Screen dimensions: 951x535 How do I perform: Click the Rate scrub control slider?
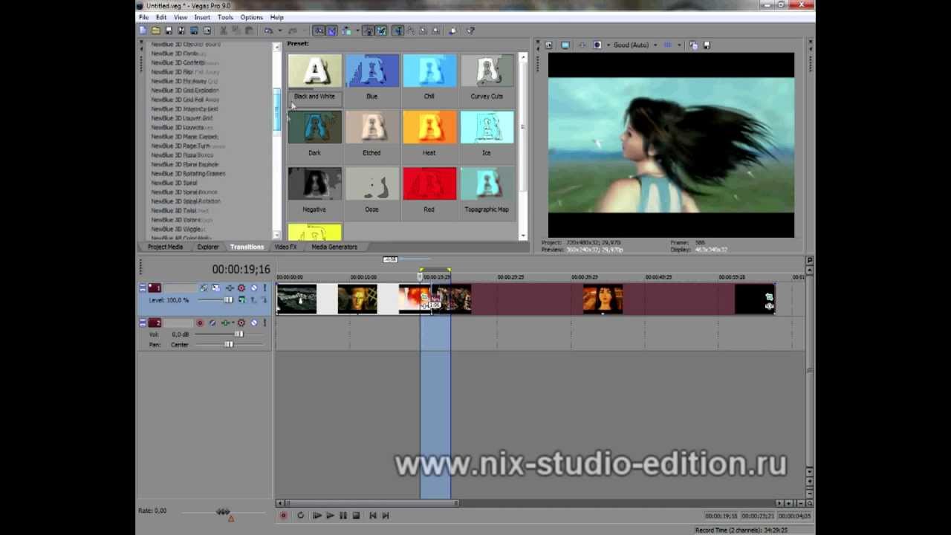(223, 511)
